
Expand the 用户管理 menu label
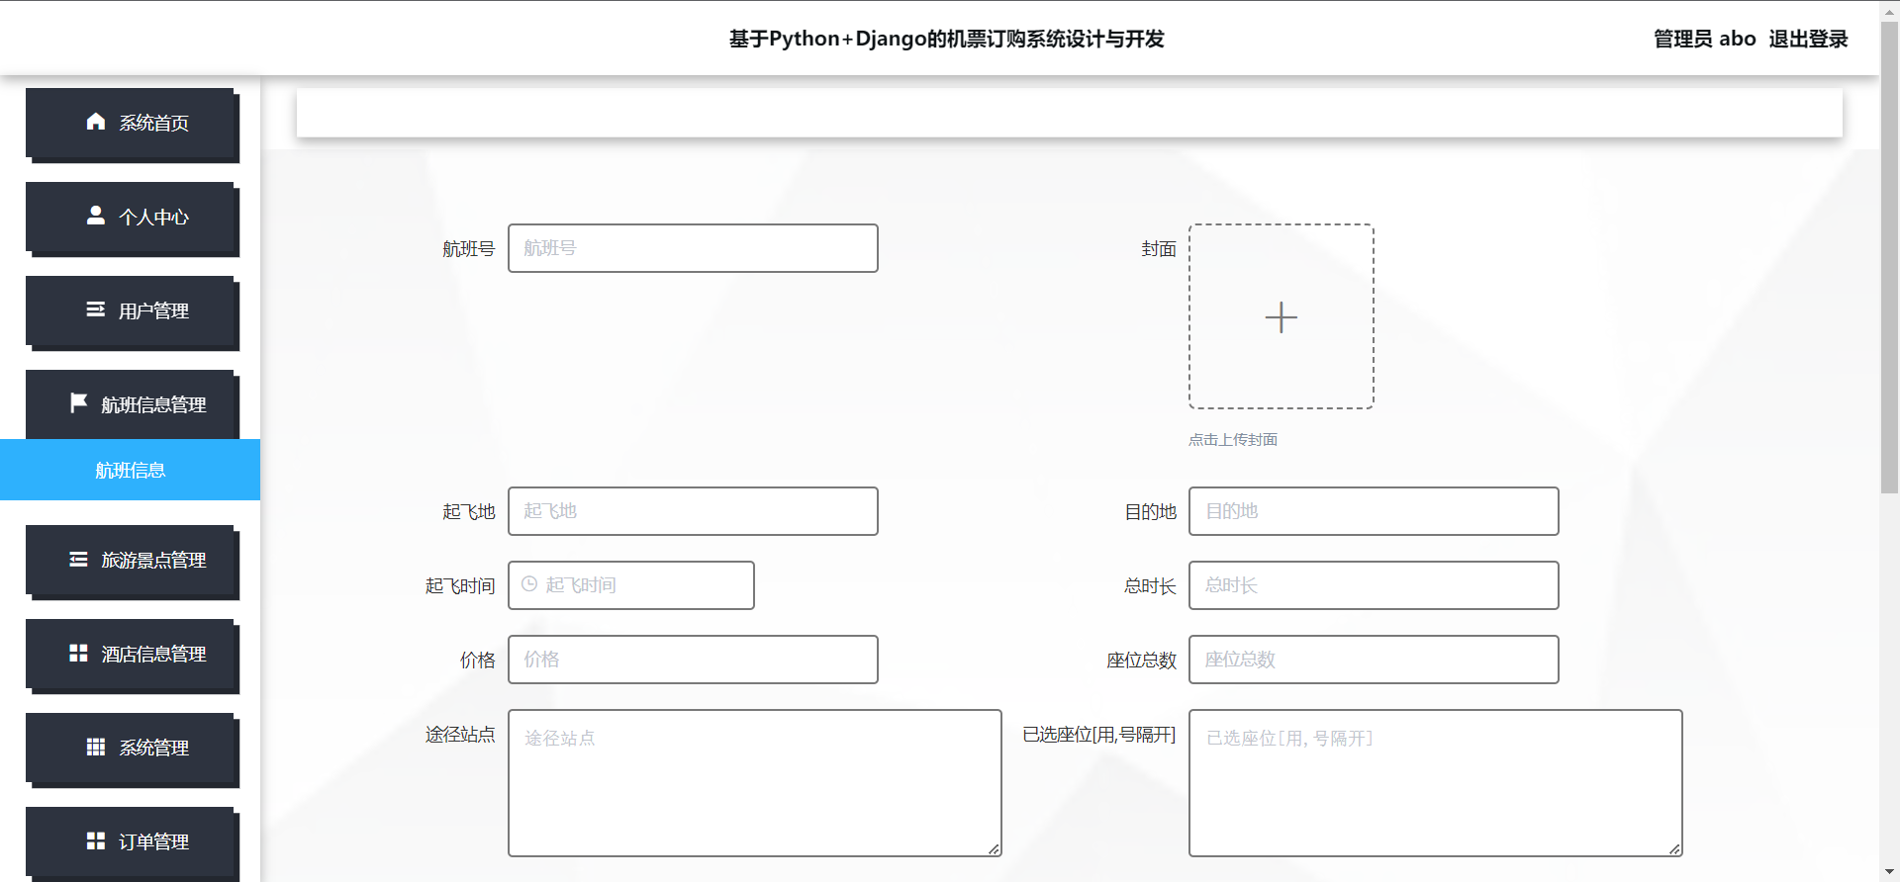pyautogui.click(x=154, y=310)
